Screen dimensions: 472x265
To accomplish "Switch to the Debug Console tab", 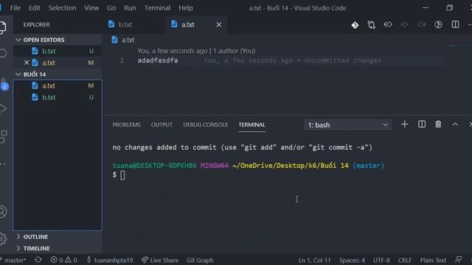I will pos(205,124).
